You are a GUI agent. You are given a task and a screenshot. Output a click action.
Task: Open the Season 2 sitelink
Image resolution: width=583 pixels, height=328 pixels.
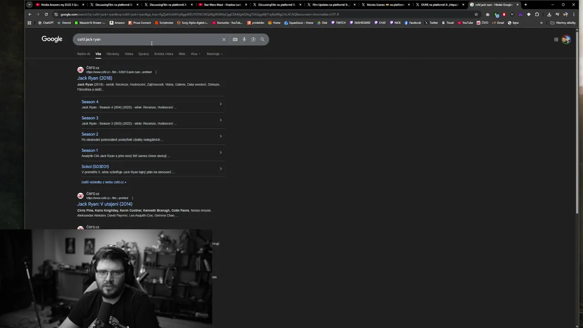(90, 134)
